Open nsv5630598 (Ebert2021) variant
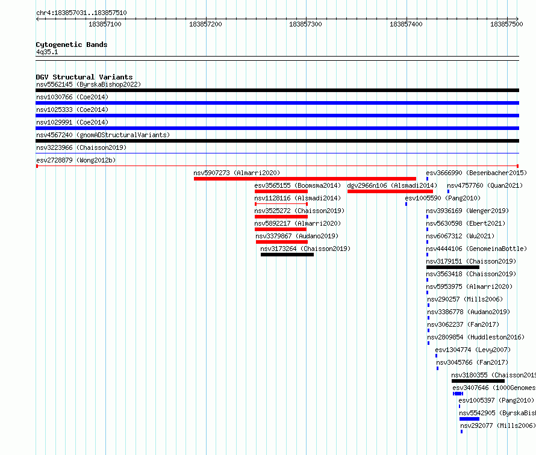The image size is (536, 455). [466, 223]
